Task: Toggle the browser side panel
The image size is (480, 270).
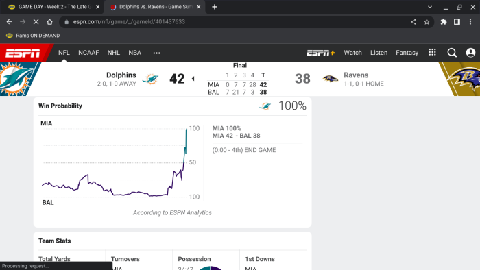Action: 457,22
